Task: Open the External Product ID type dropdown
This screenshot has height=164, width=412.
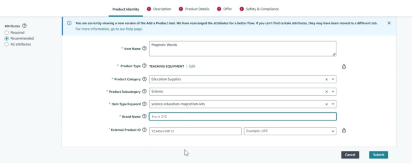Action: click(x=333, y=131)
